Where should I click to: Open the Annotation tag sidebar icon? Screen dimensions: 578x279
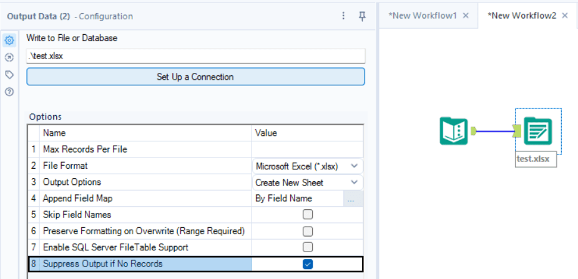pos(9,75)
